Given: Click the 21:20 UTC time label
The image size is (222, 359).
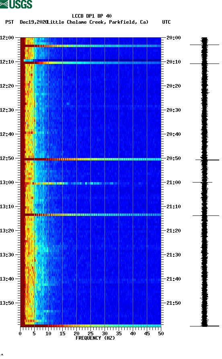Looking at the screenshot, I should point(174,231).
